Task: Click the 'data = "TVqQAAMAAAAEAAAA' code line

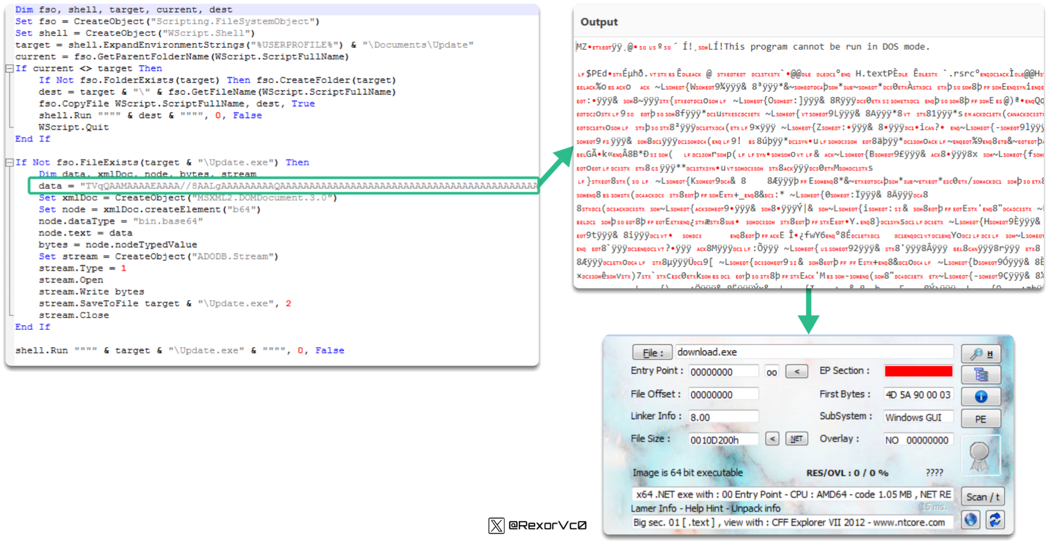Action: point(284,185)
